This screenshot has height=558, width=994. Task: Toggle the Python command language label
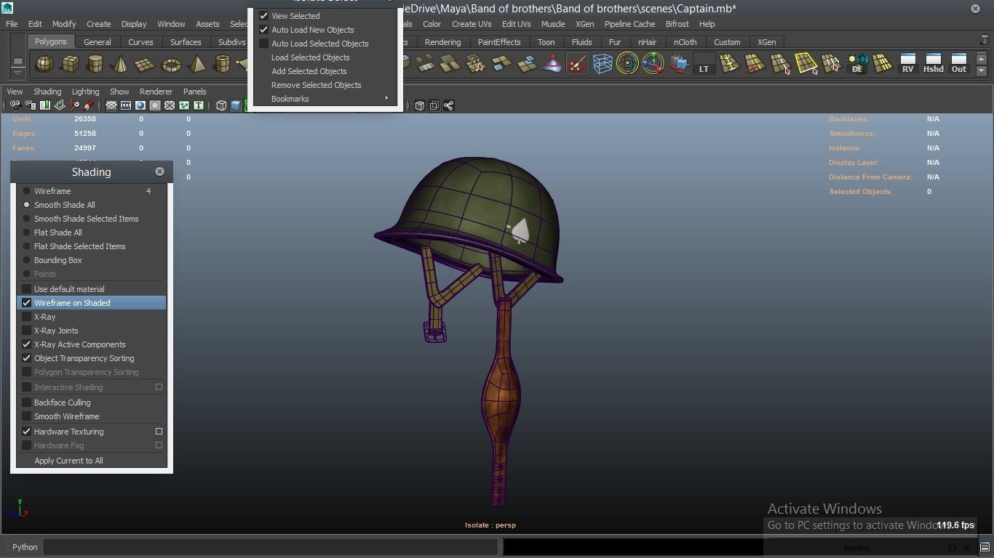tap(25, 547)
